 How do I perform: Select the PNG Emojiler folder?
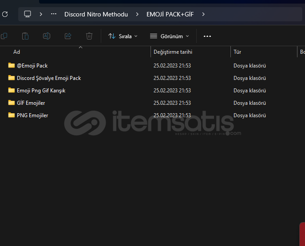click(x=32, y=115)
